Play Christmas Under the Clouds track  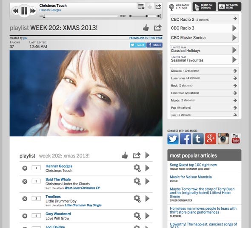click(148, 181)
